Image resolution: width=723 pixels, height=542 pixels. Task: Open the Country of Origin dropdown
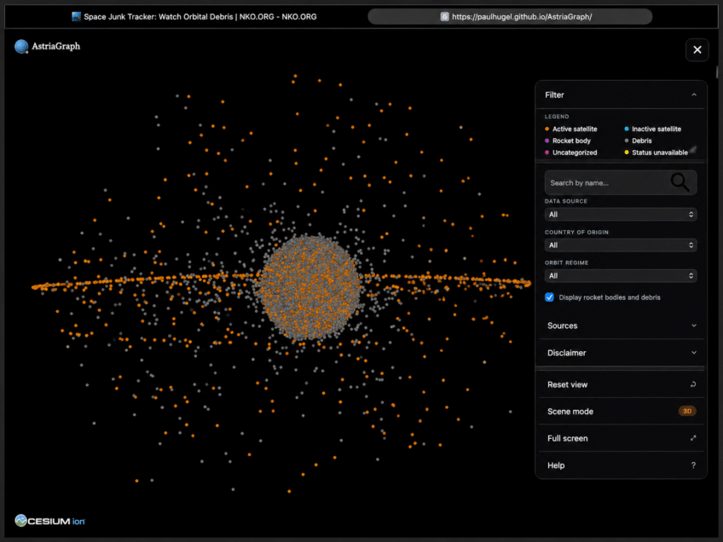620,245
